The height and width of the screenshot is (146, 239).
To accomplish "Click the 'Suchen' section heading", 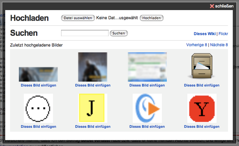I will (x=24, y=33).
